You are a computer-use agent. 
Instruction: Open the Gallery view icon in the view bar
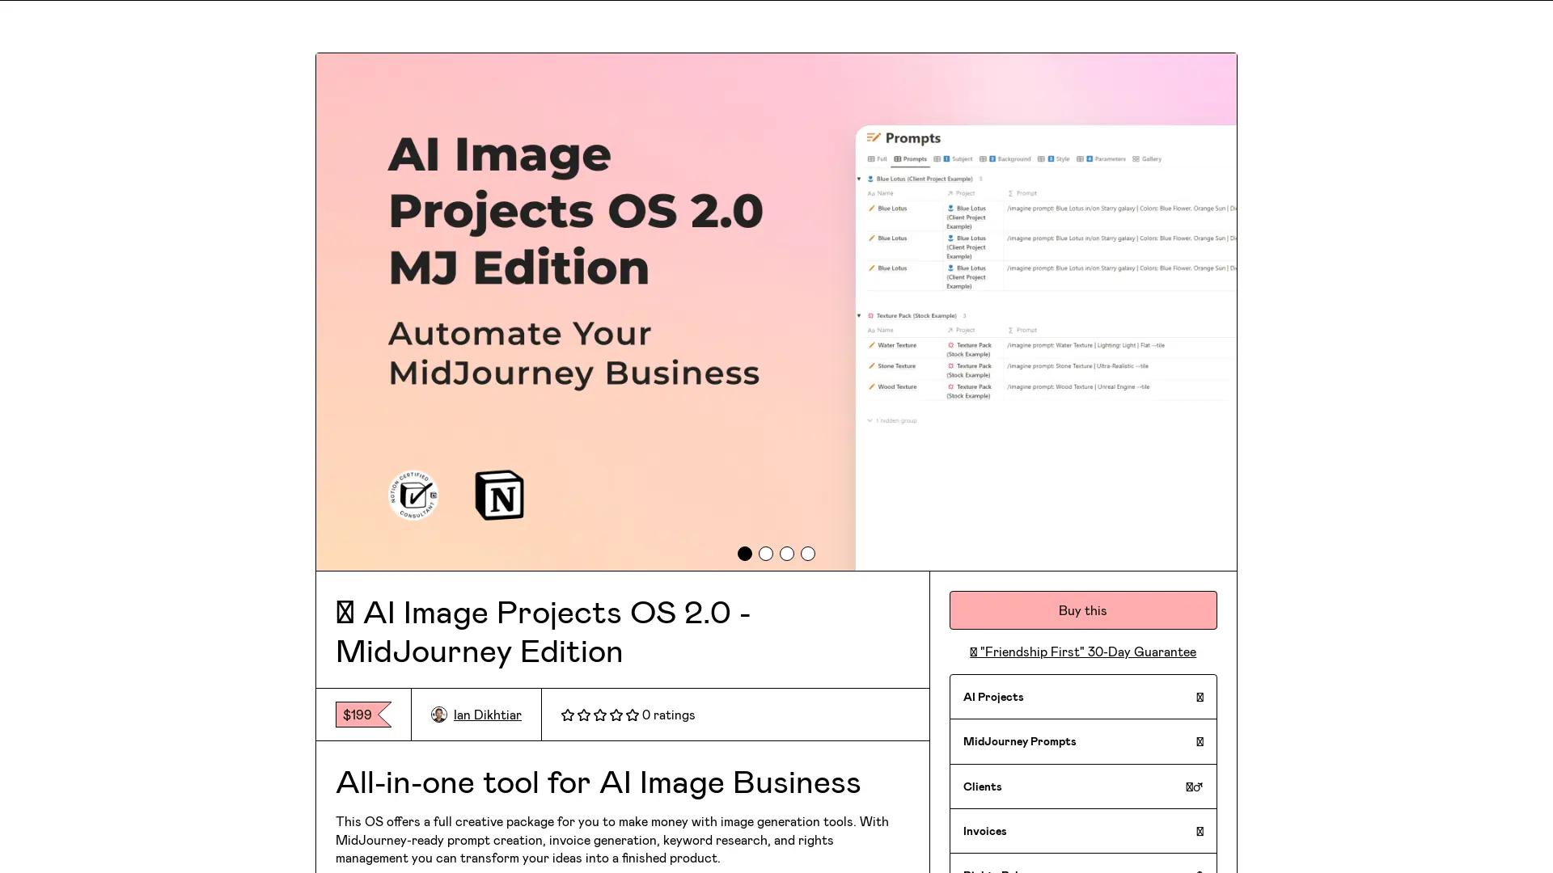pos(1136,159)
